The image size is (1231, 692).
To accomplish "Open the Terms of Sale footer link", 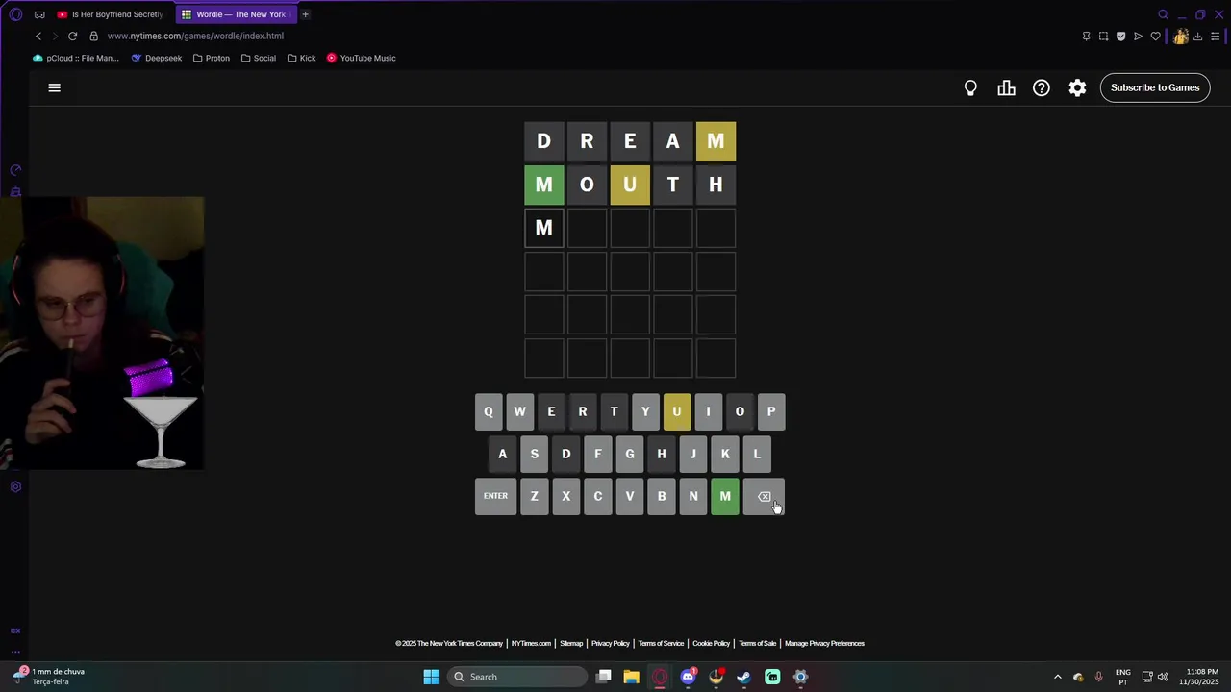I will [x=758, y=644].
